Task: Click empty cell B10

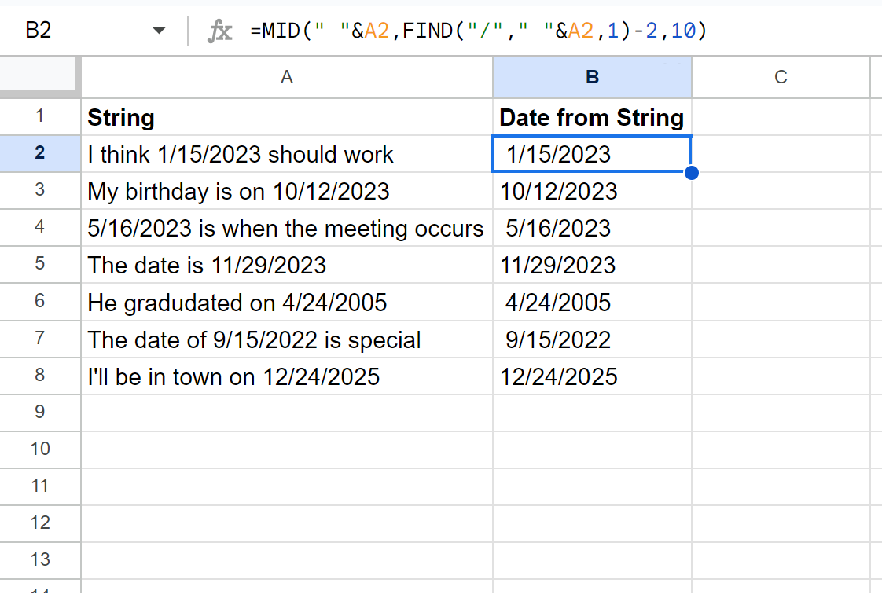Action: point(591,449)
